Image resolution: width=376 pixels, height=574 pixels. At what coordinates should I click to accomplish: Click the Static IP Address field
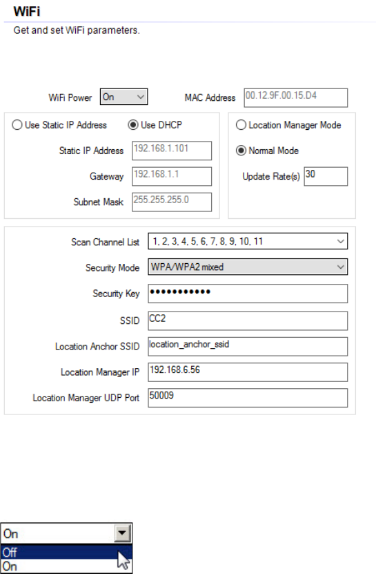pyautogui.click(x=172, y=151)
